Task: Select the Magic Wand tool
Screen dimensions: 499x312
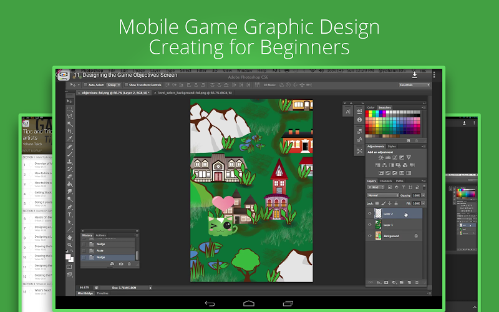Action: [70, 124]
